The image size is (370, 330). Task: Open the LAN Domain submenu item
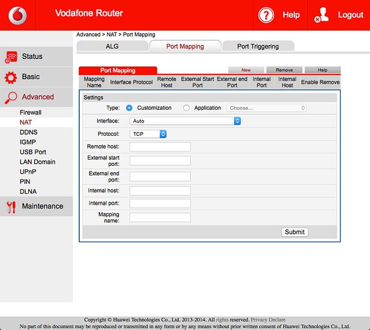tap(38, 162)
